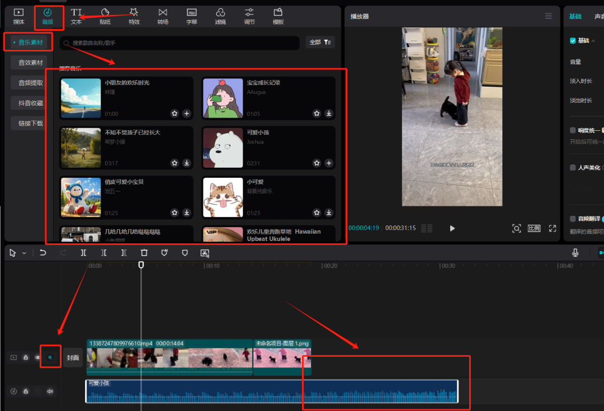The height and width of the screenshot is (411, 604).
Task: Favorite the song 宝宝成长记录
Action: pyautogui.click(x=317, y=114)
